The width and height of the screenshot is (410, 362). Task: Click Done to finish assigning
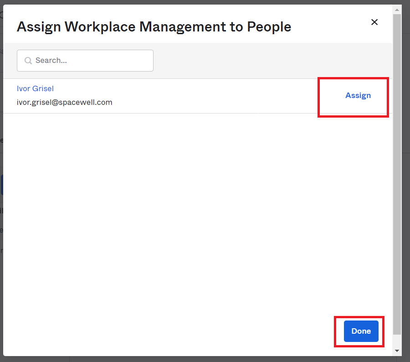pyautogui.click(x=361, y=331)
